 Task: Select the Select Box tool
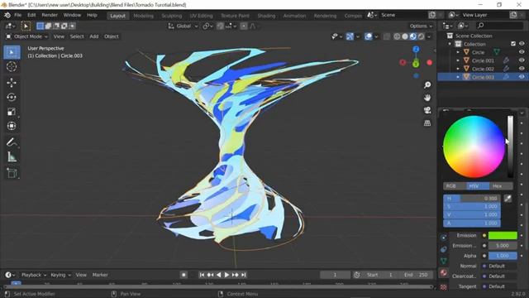12,52
